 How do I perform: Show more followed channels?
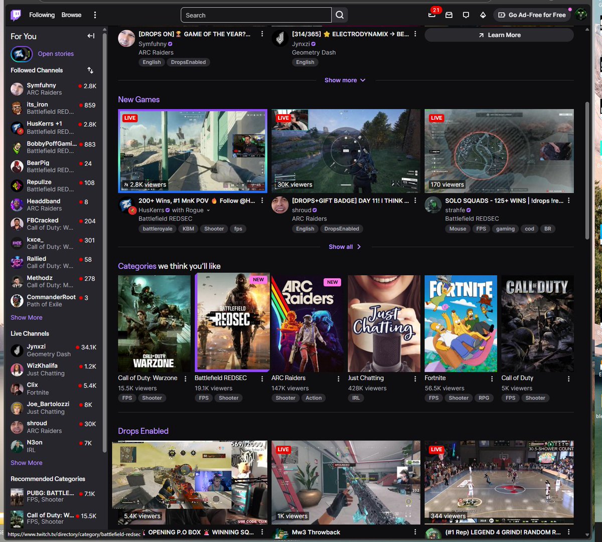(x=27, y=317)
